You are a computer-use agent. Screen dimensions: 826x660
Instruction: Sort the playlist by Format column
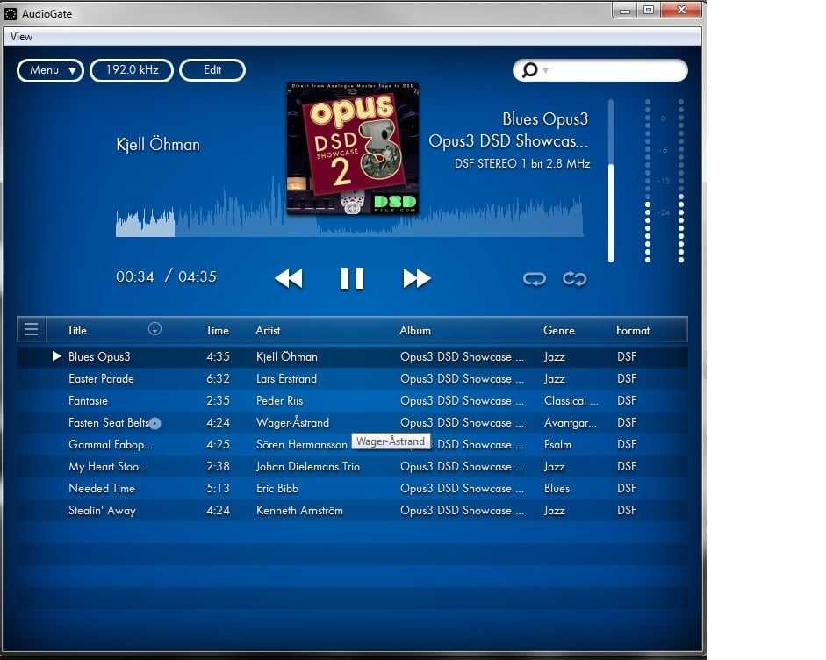pyautogui.click(x=633, y=330)
